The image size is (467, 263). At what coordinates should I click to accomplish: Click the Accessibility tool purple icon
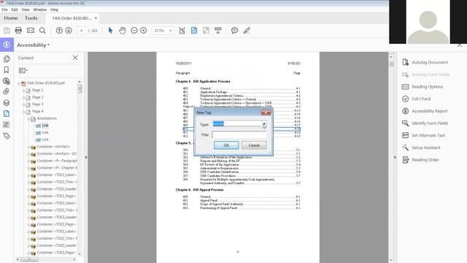pyautogui.click(x=7, y=45)
